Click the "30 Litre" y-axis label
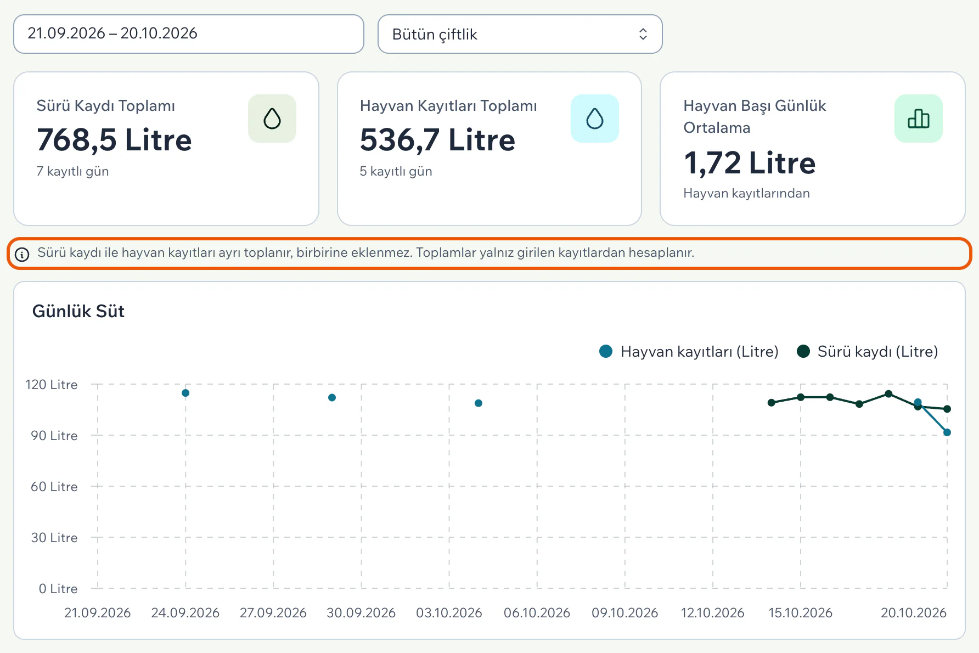The width and height of the screenshot is (979, 653). click(54, 538)
